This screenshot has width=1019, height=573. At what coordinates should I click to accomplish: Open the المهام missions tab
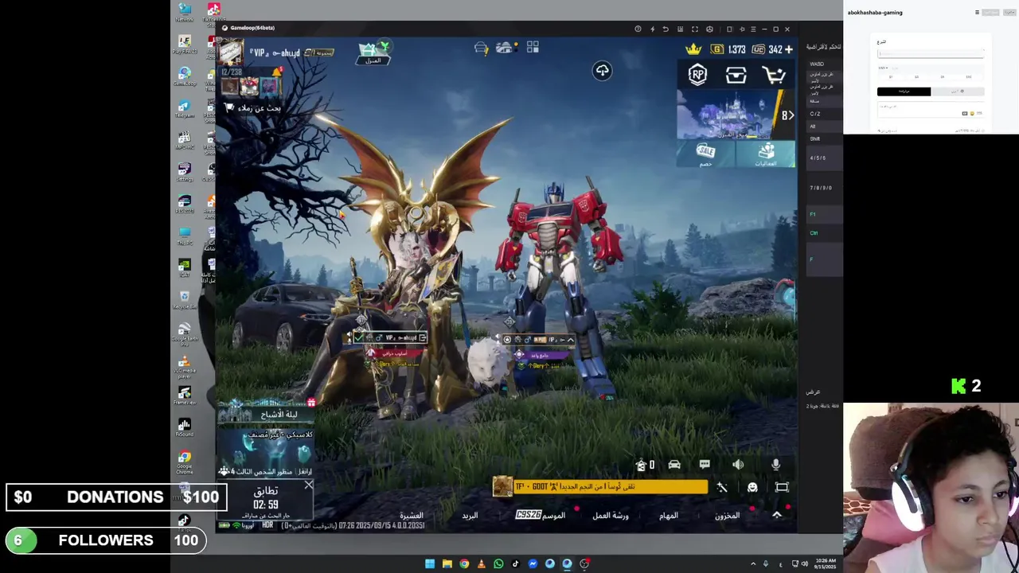pos(669,516)
